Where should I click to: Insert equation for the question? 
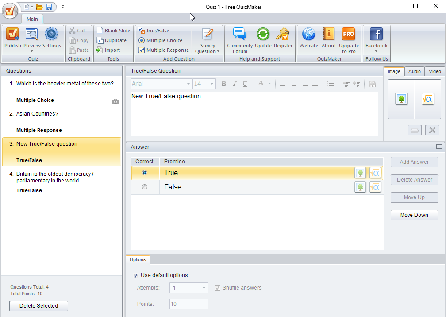coord(427,99)
